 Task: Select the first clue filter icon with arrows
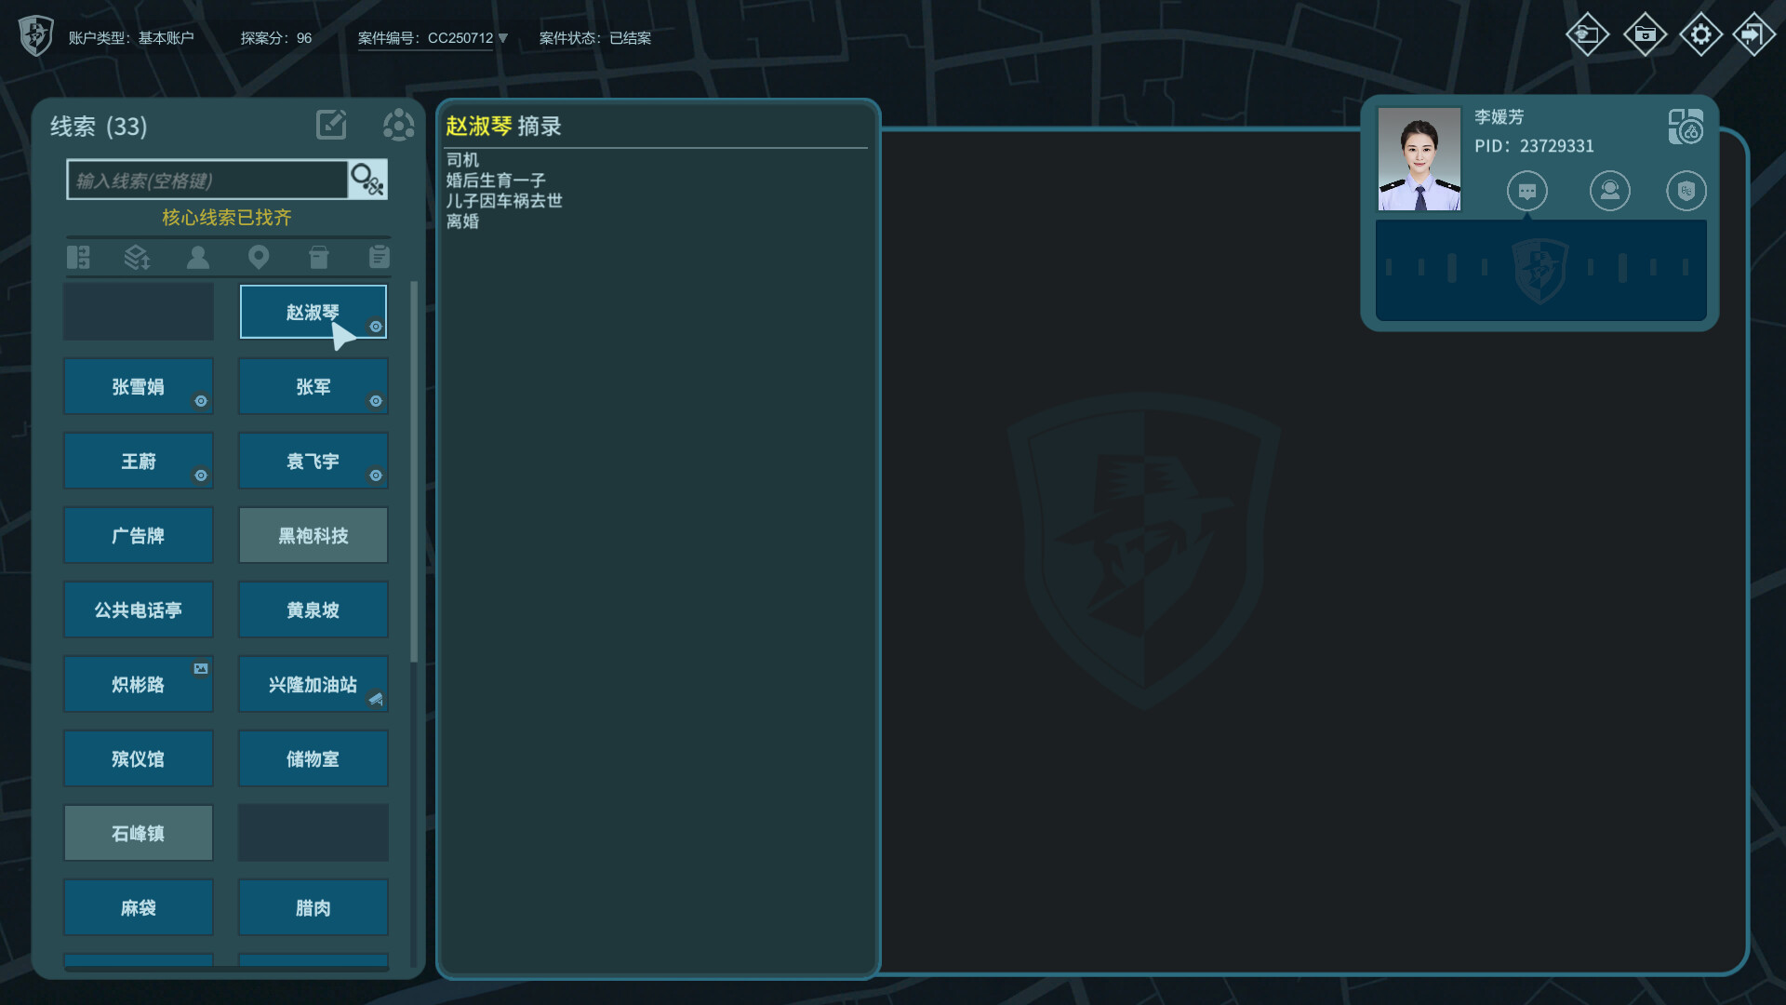[78, 257]
